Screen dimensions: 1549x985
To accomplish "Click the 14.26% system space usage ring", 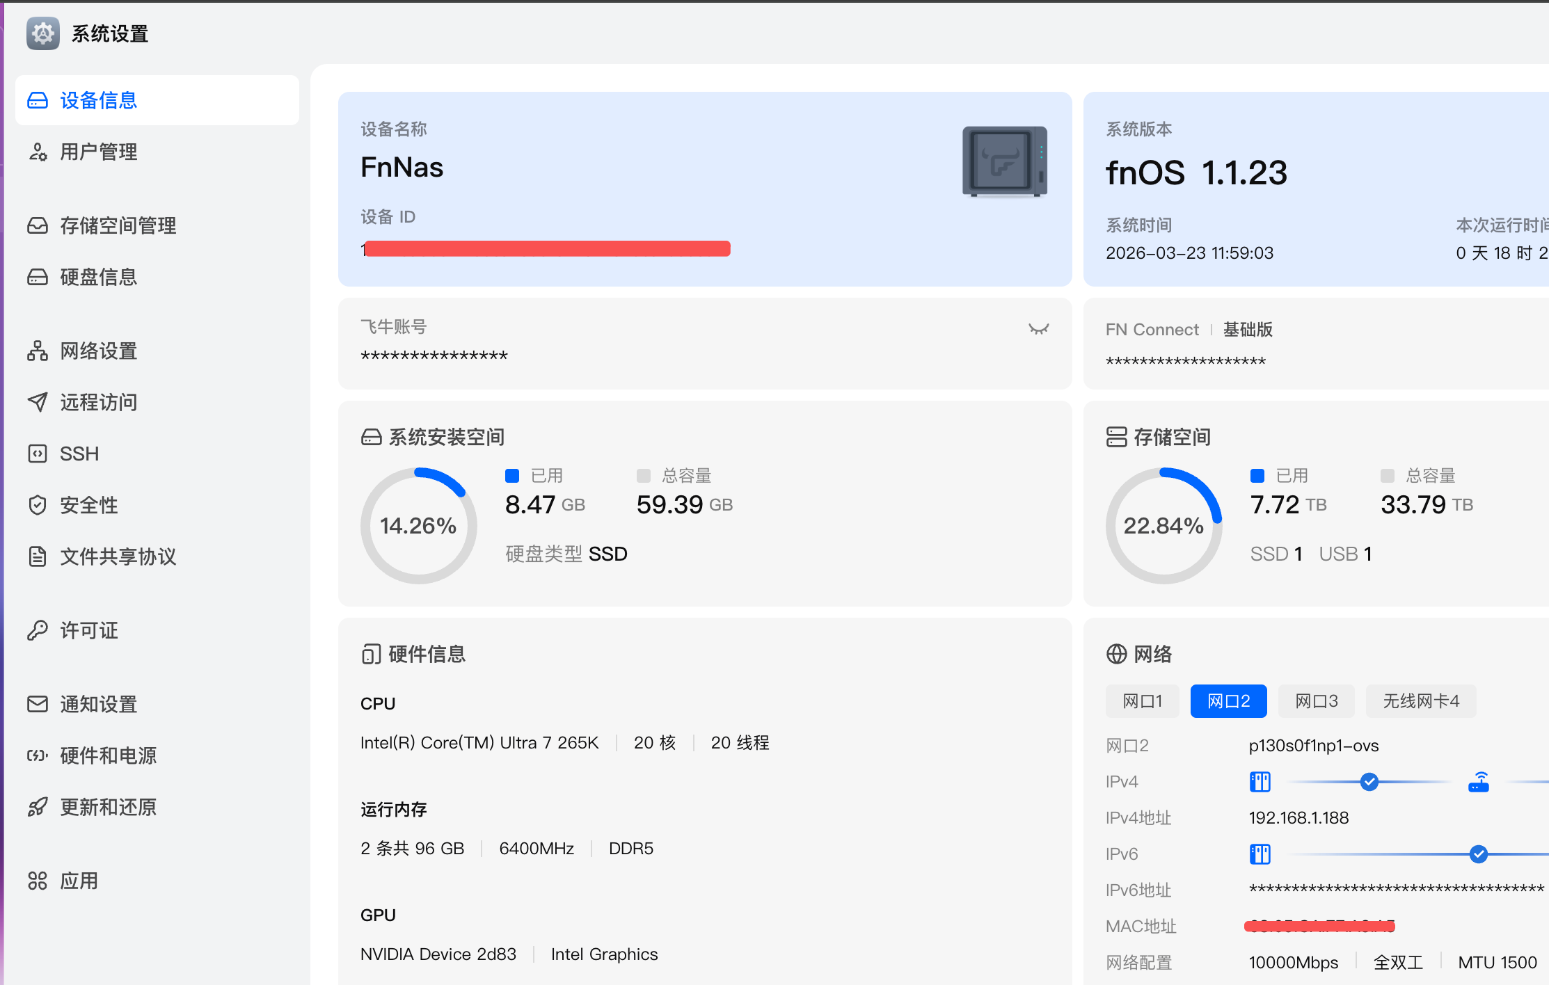I will click(419, 526).
